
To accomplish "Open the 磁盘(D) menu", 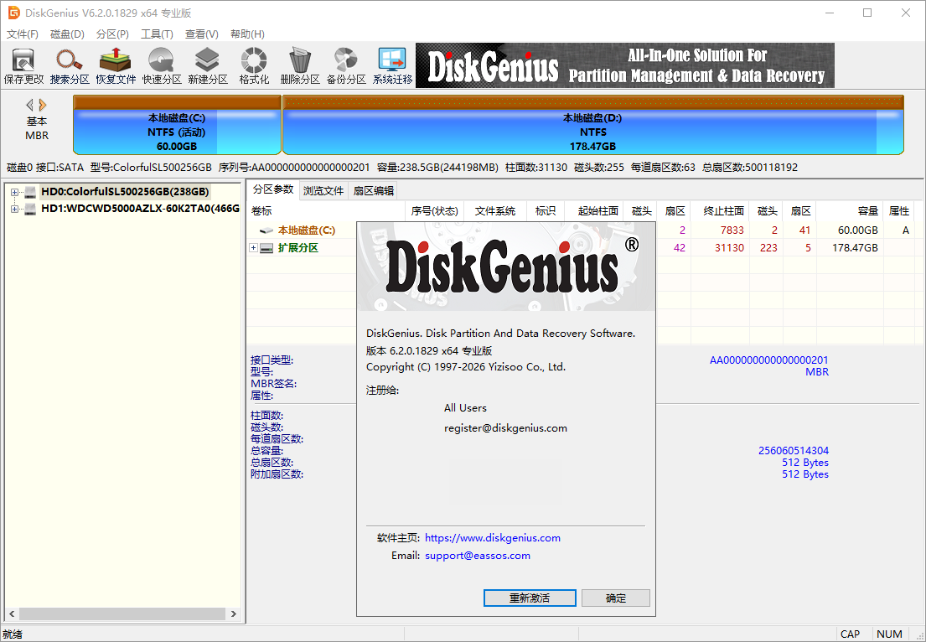I will click(x=67, y=34).
